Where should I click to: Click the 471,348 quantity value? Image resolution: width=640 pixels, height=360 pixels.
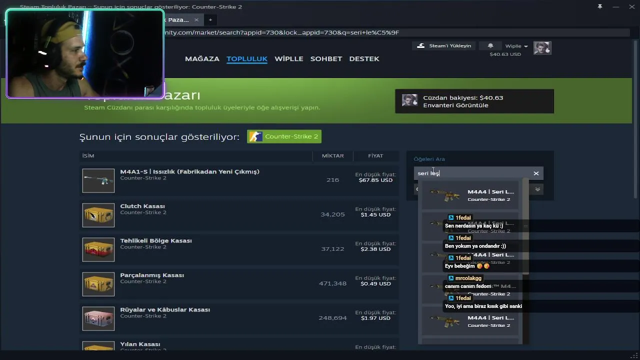point(332,283)
